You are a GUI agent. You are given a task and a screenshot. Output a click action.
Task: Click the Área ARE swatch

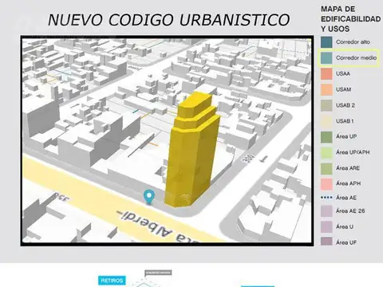(326, 168)
